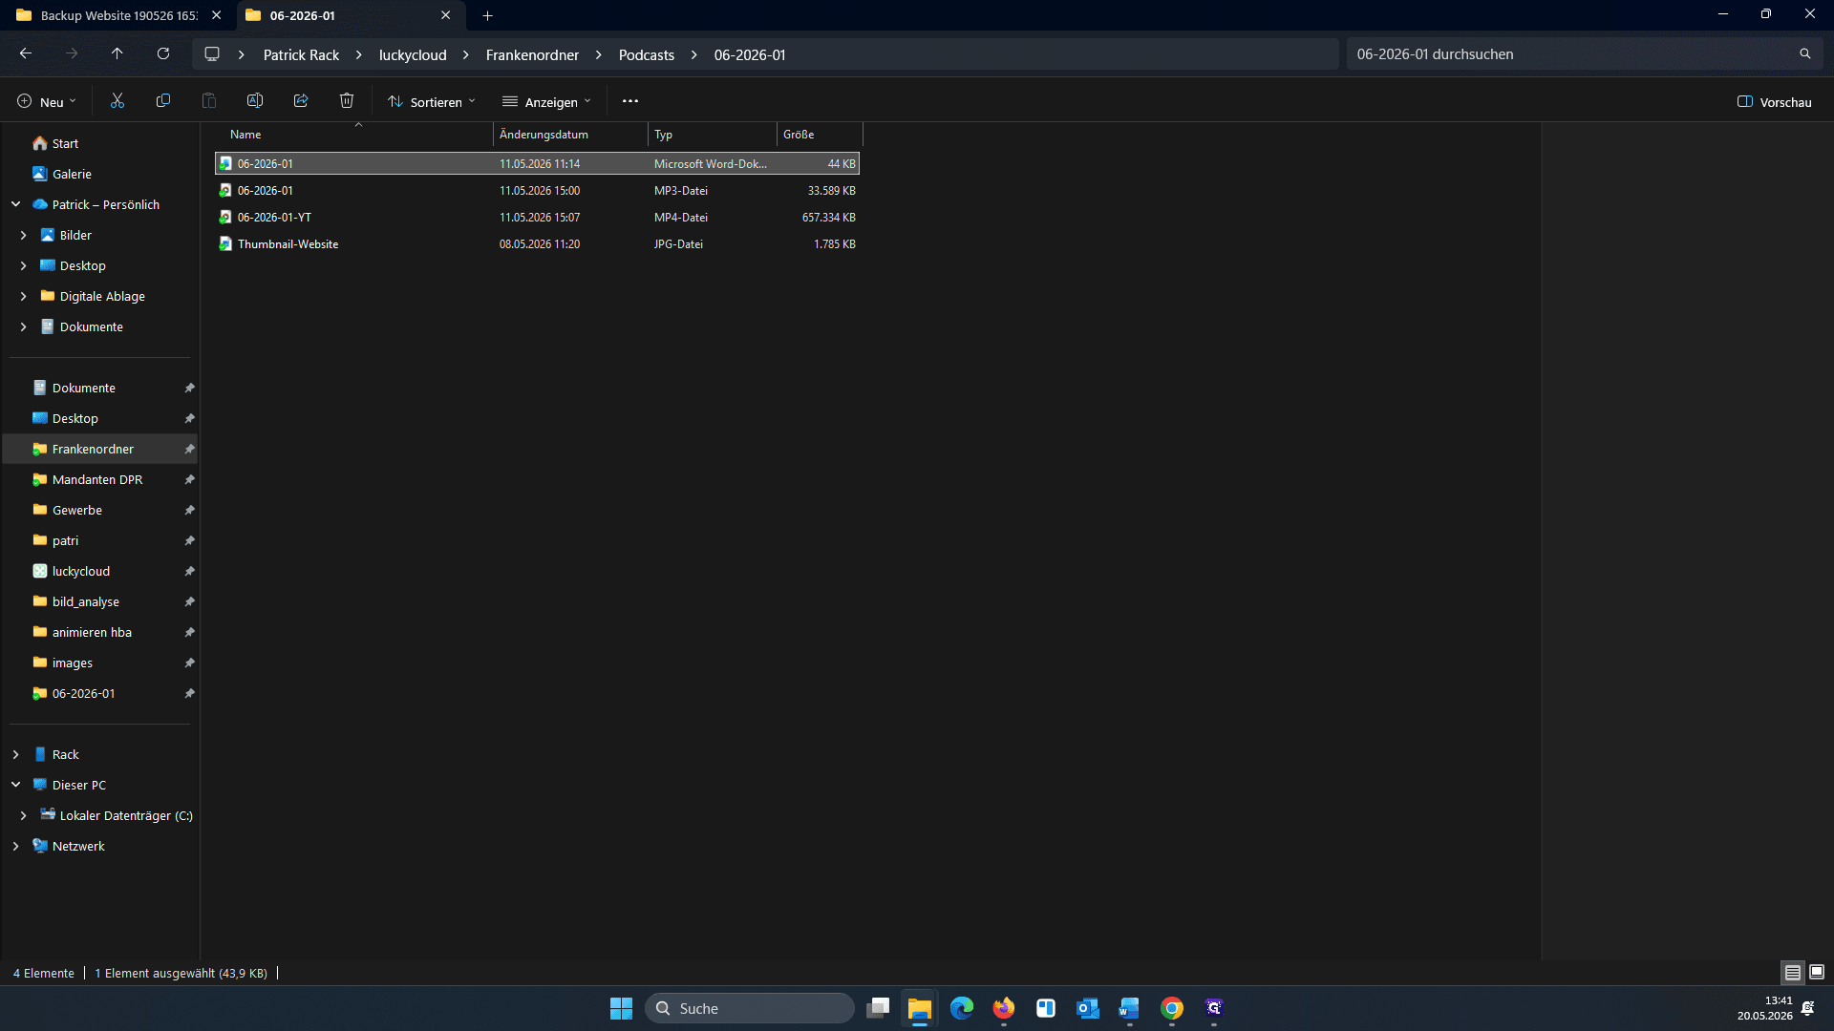
Task: Open Firefox from the taskbar
Action: click(x=1004, y=1008)
